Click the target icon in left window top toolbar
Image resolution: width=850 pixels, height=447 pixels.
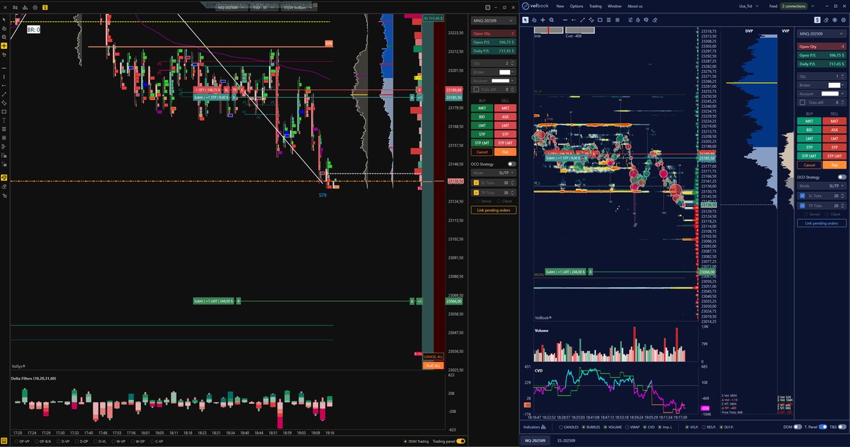(x=35, y=7)
